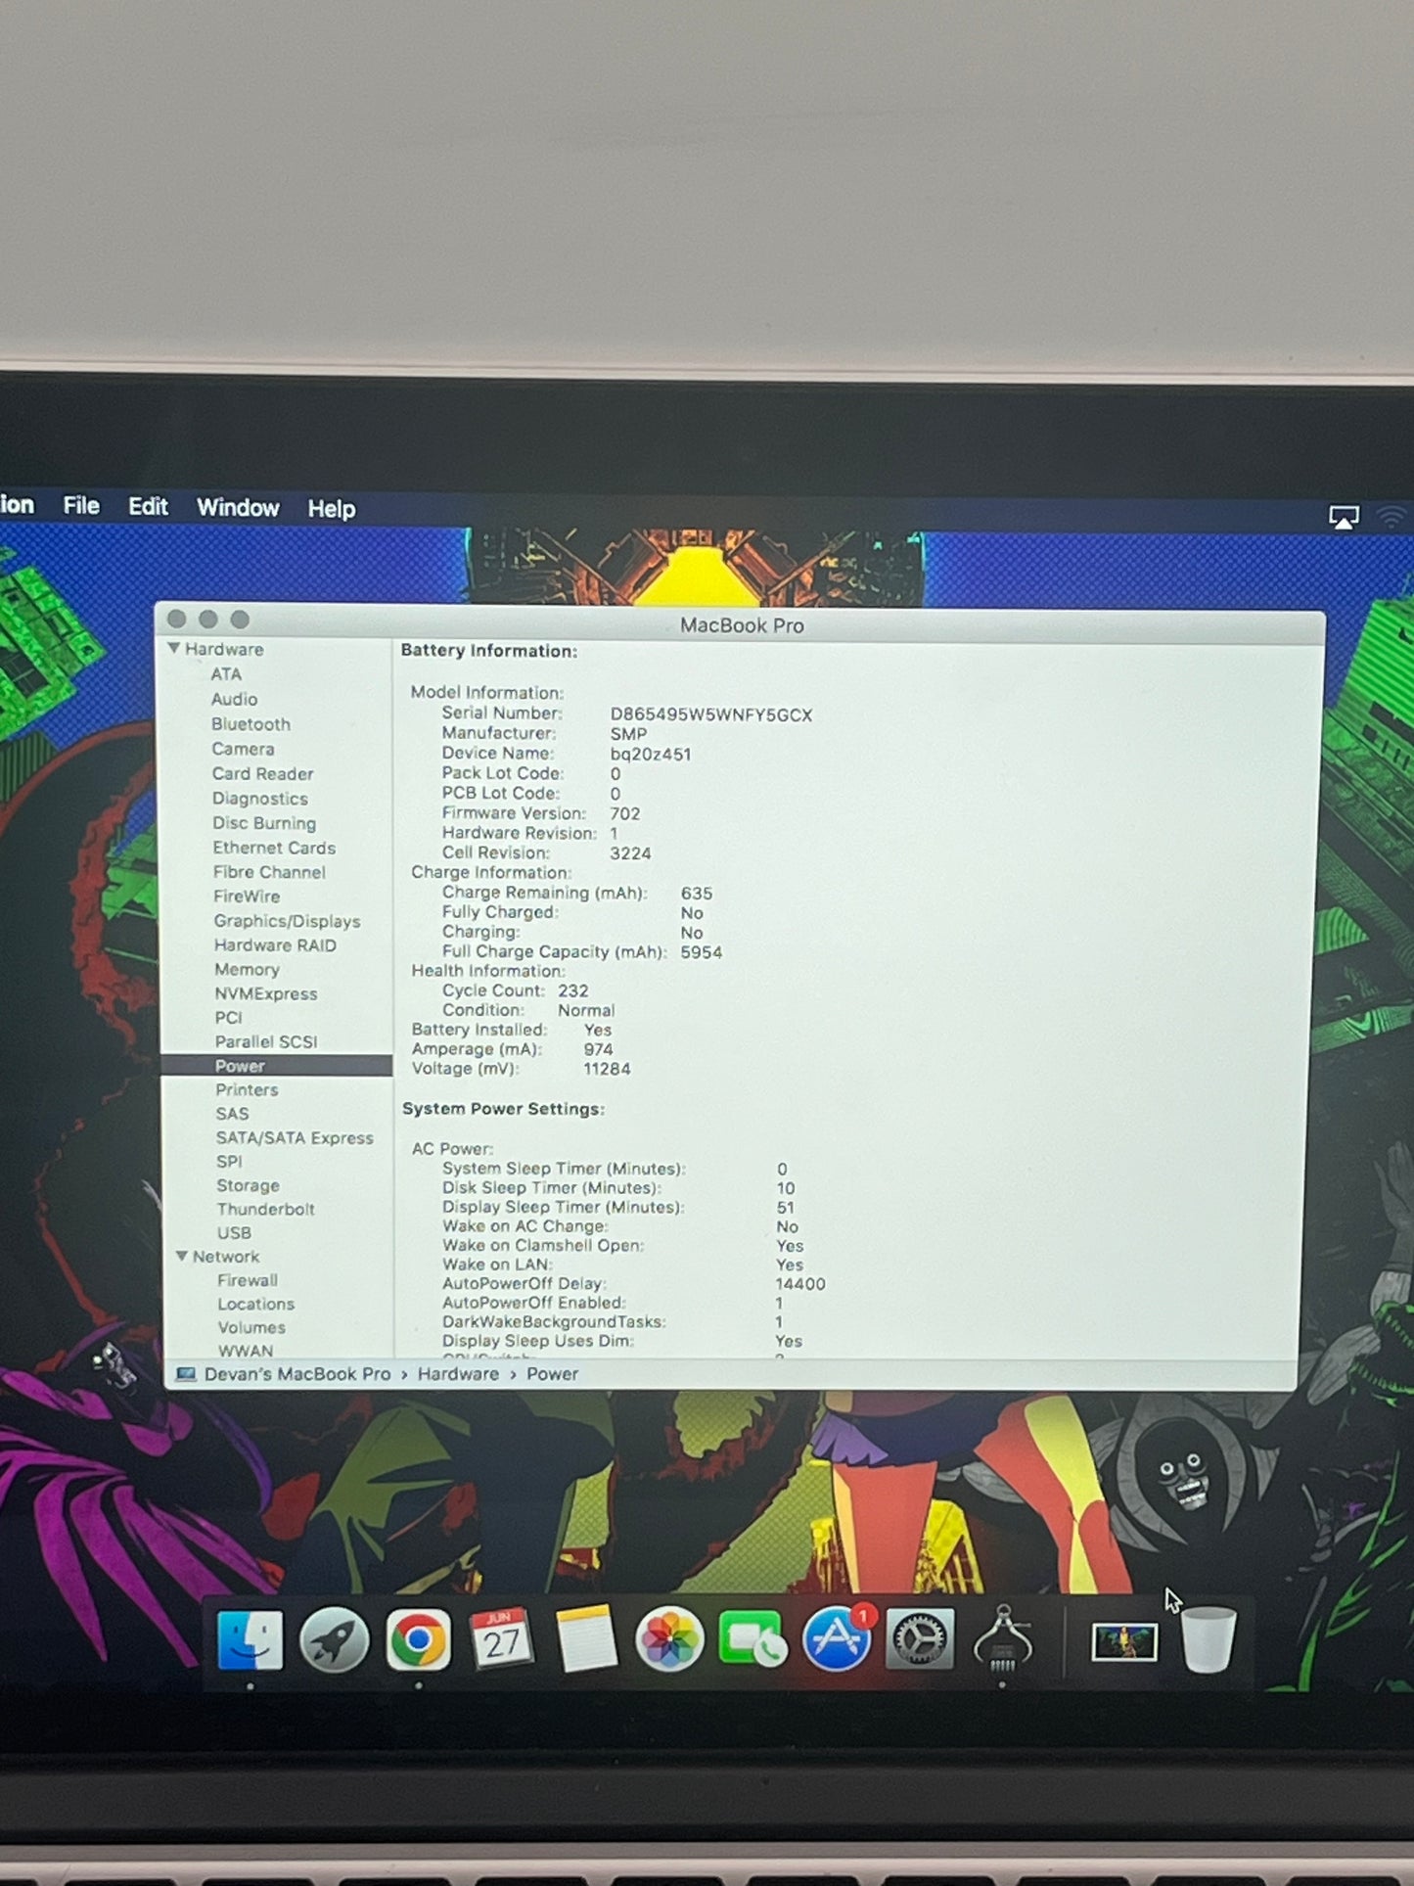Select SATA/SATA Express in the sidebar
Viewport: 1414px width, 1886px height.
(x=295, y=1137)
